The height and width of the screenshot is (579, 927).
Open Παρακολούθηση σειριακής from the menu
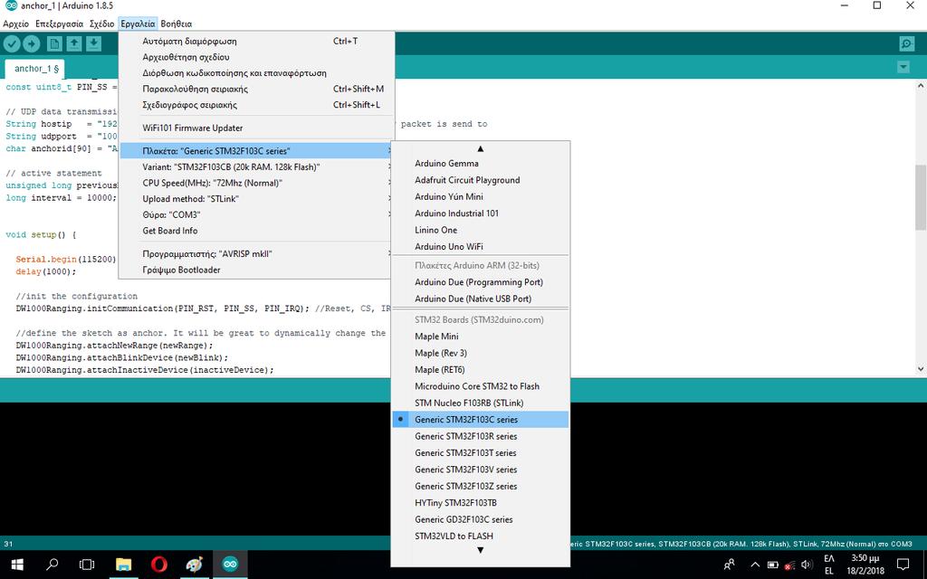pyautogui.click(x=256, y=90)
